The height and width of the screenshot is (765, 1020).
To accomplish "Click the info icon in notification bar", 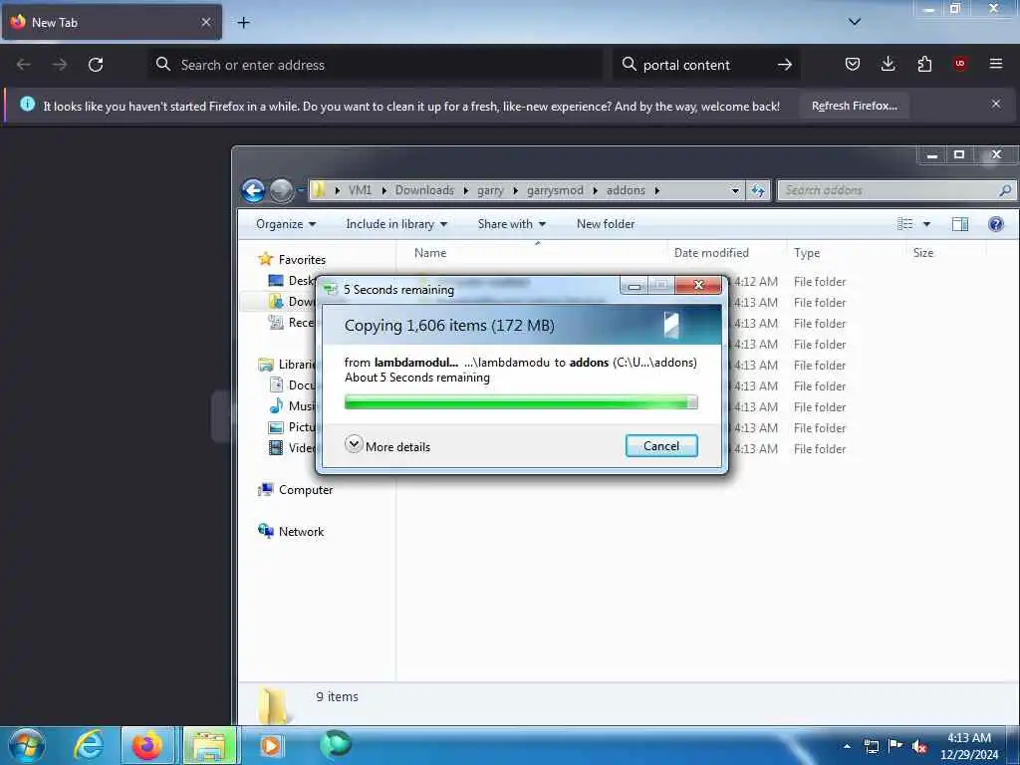I will [x=27, y=104].
